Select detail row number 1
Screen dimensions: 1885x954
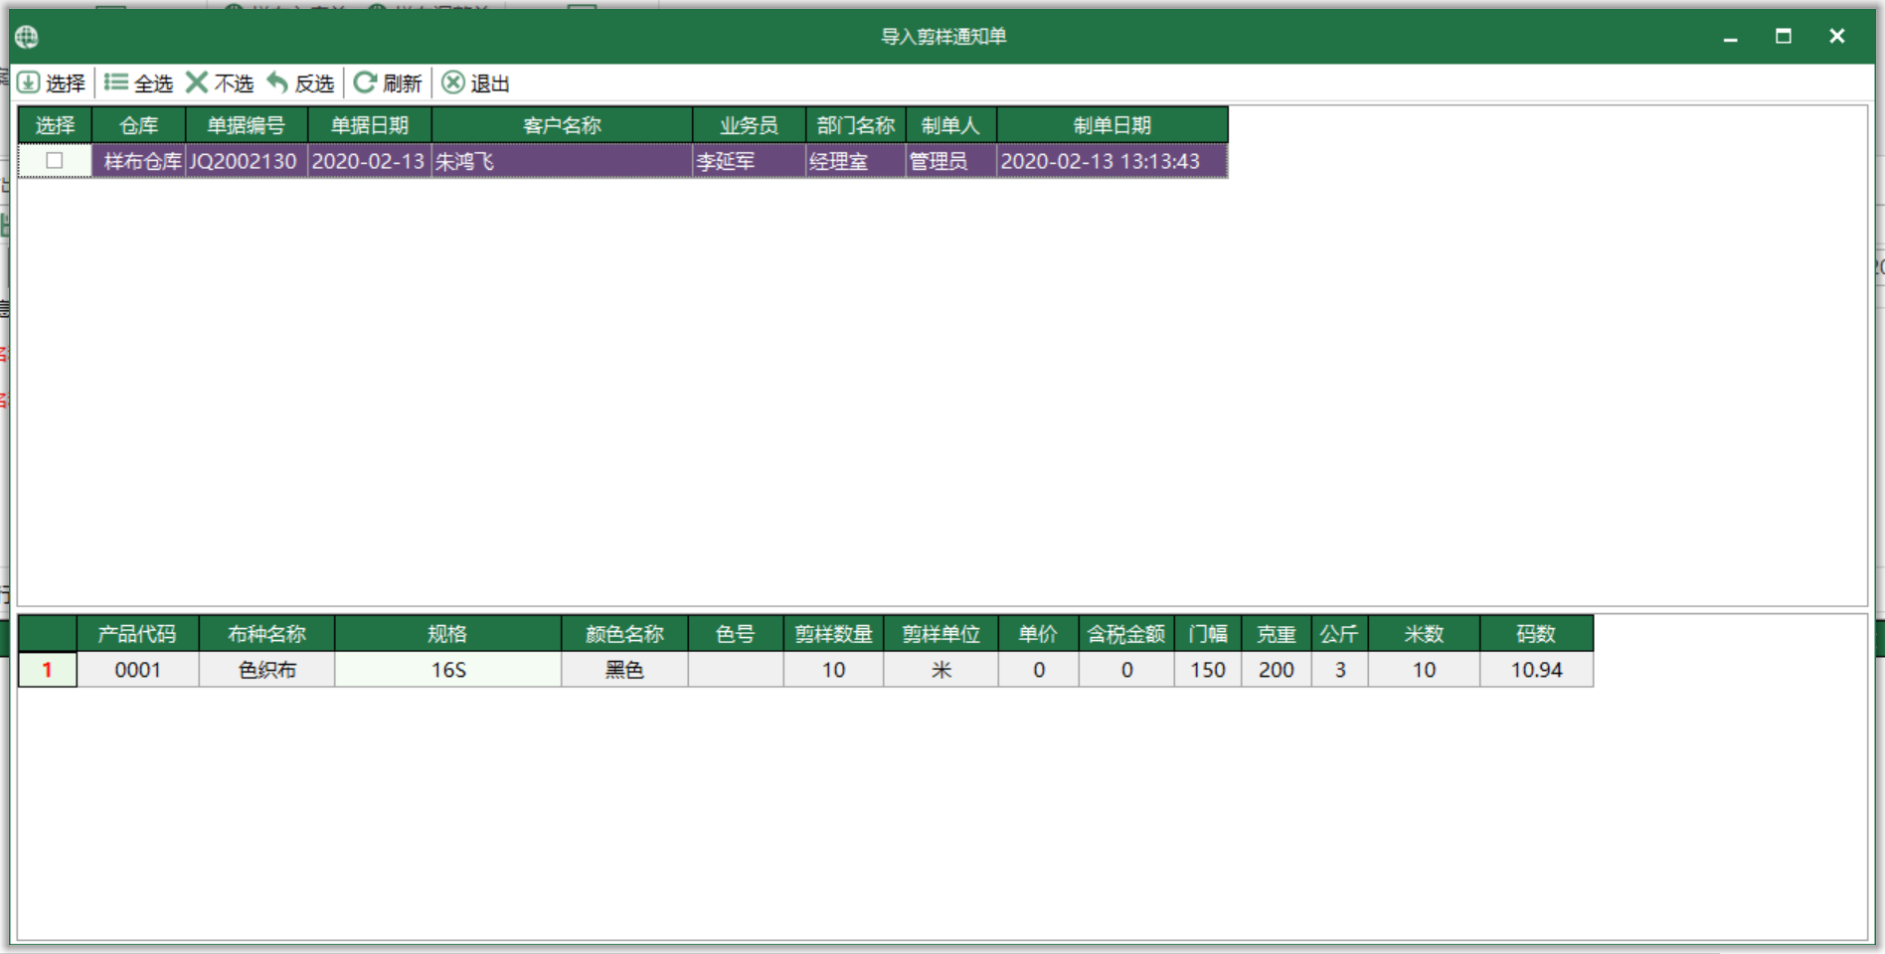[48, 670]
